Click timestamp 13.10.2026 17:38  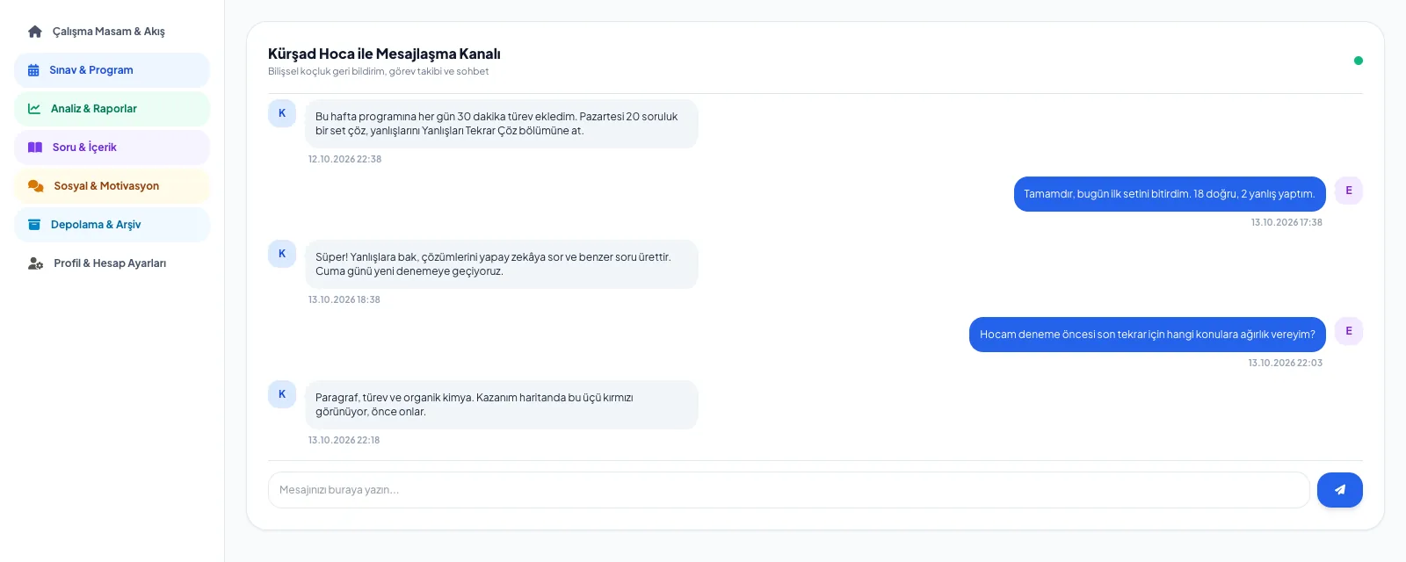[x=1286, y=222]
